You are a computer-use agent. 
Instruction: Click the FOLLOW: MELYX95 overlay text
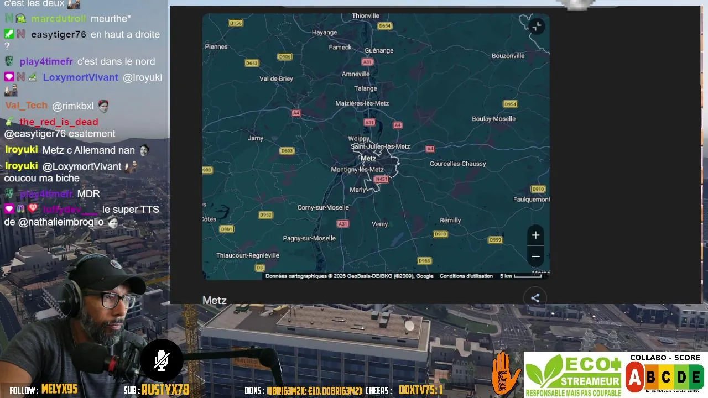point(44,390)
